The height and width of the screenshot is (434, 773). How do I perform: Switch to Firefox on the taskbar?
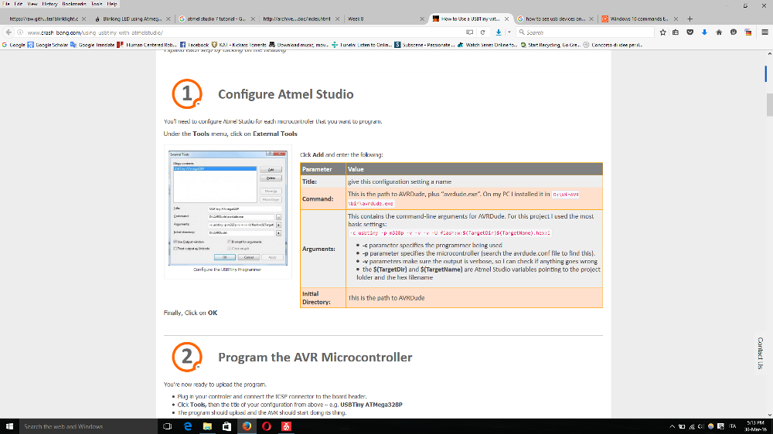coord(247,426)
